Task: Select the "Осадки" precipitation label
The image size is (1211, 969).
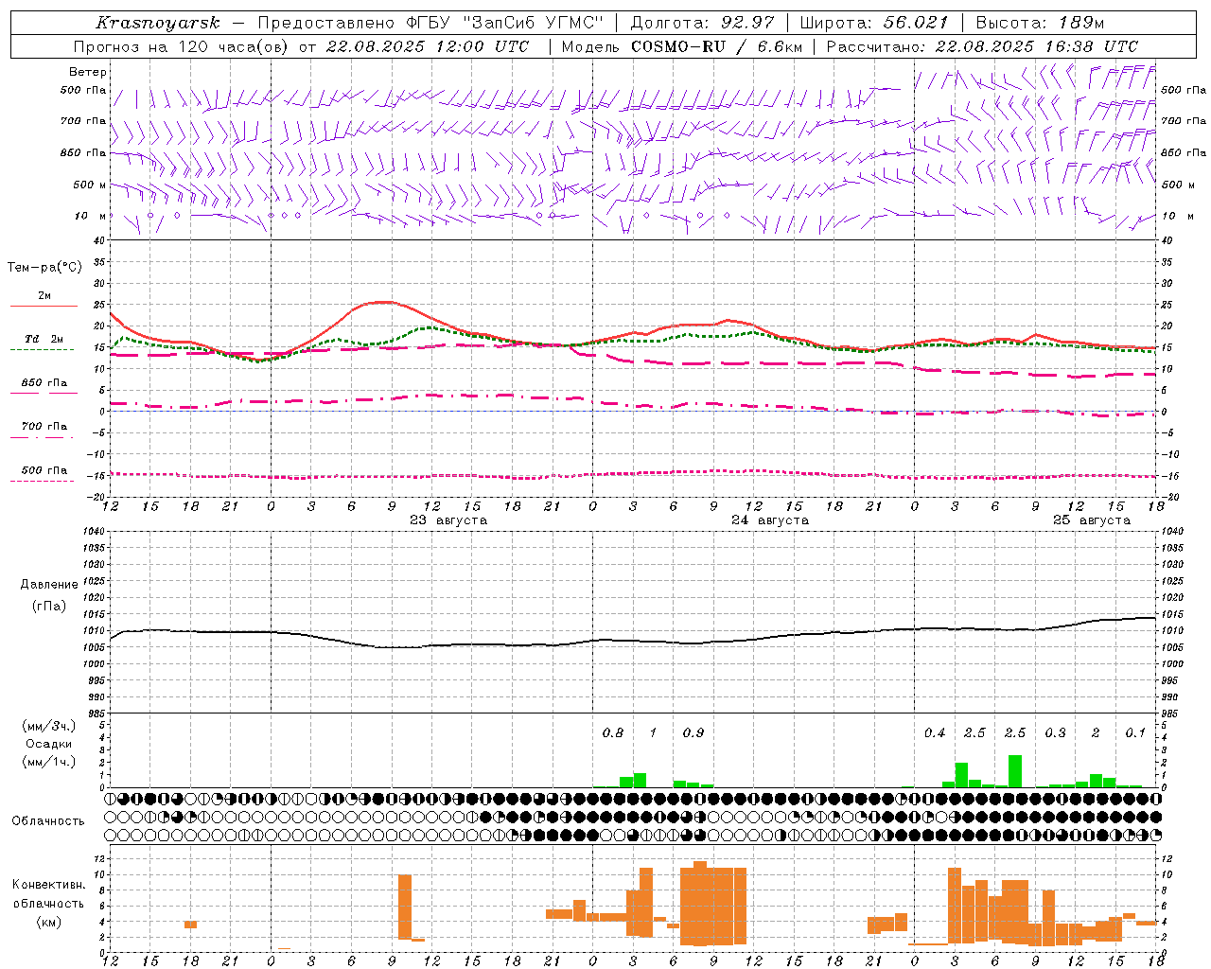Action: coord(48,744)
